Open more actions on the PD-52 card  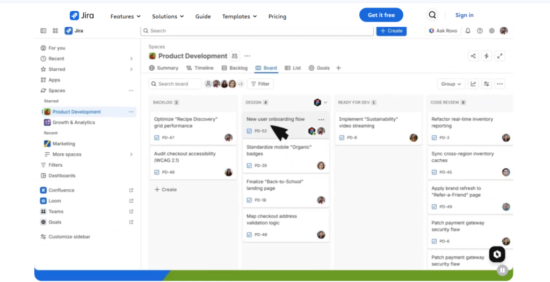(x=321, y=120)
